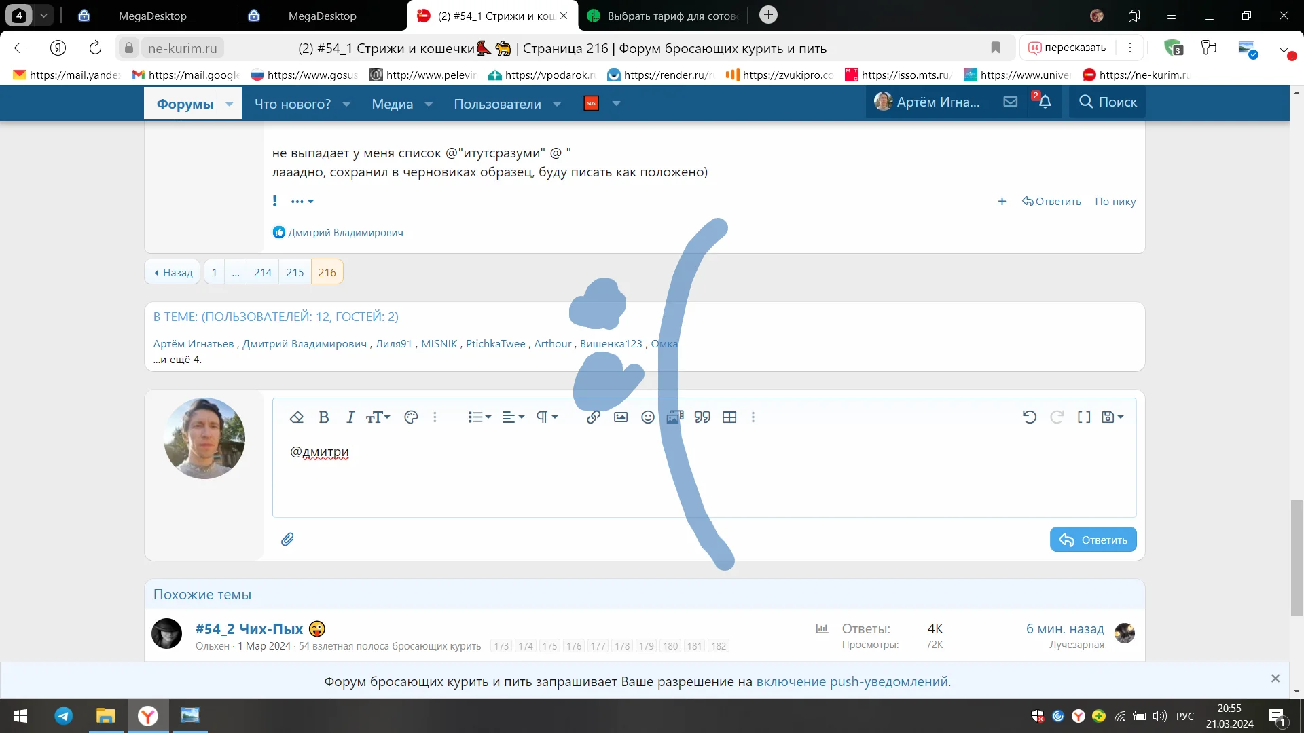Open the notifications bell icon
1304x733 pixels.
pyautogui.click(x=1045, y=102)
